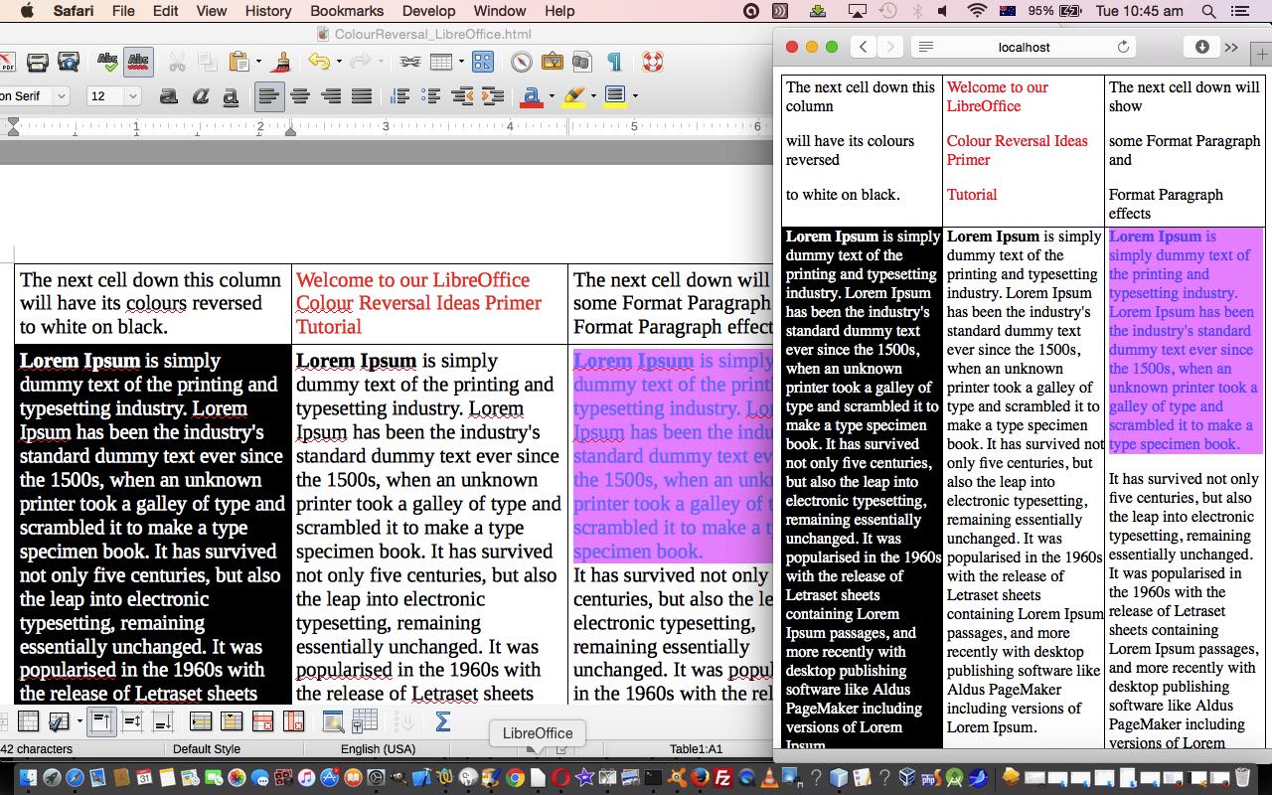Select Center Horizontally alignment
Image resolution: width=1272 pixels, height=795 pixels.
click(x=299, y=96)
